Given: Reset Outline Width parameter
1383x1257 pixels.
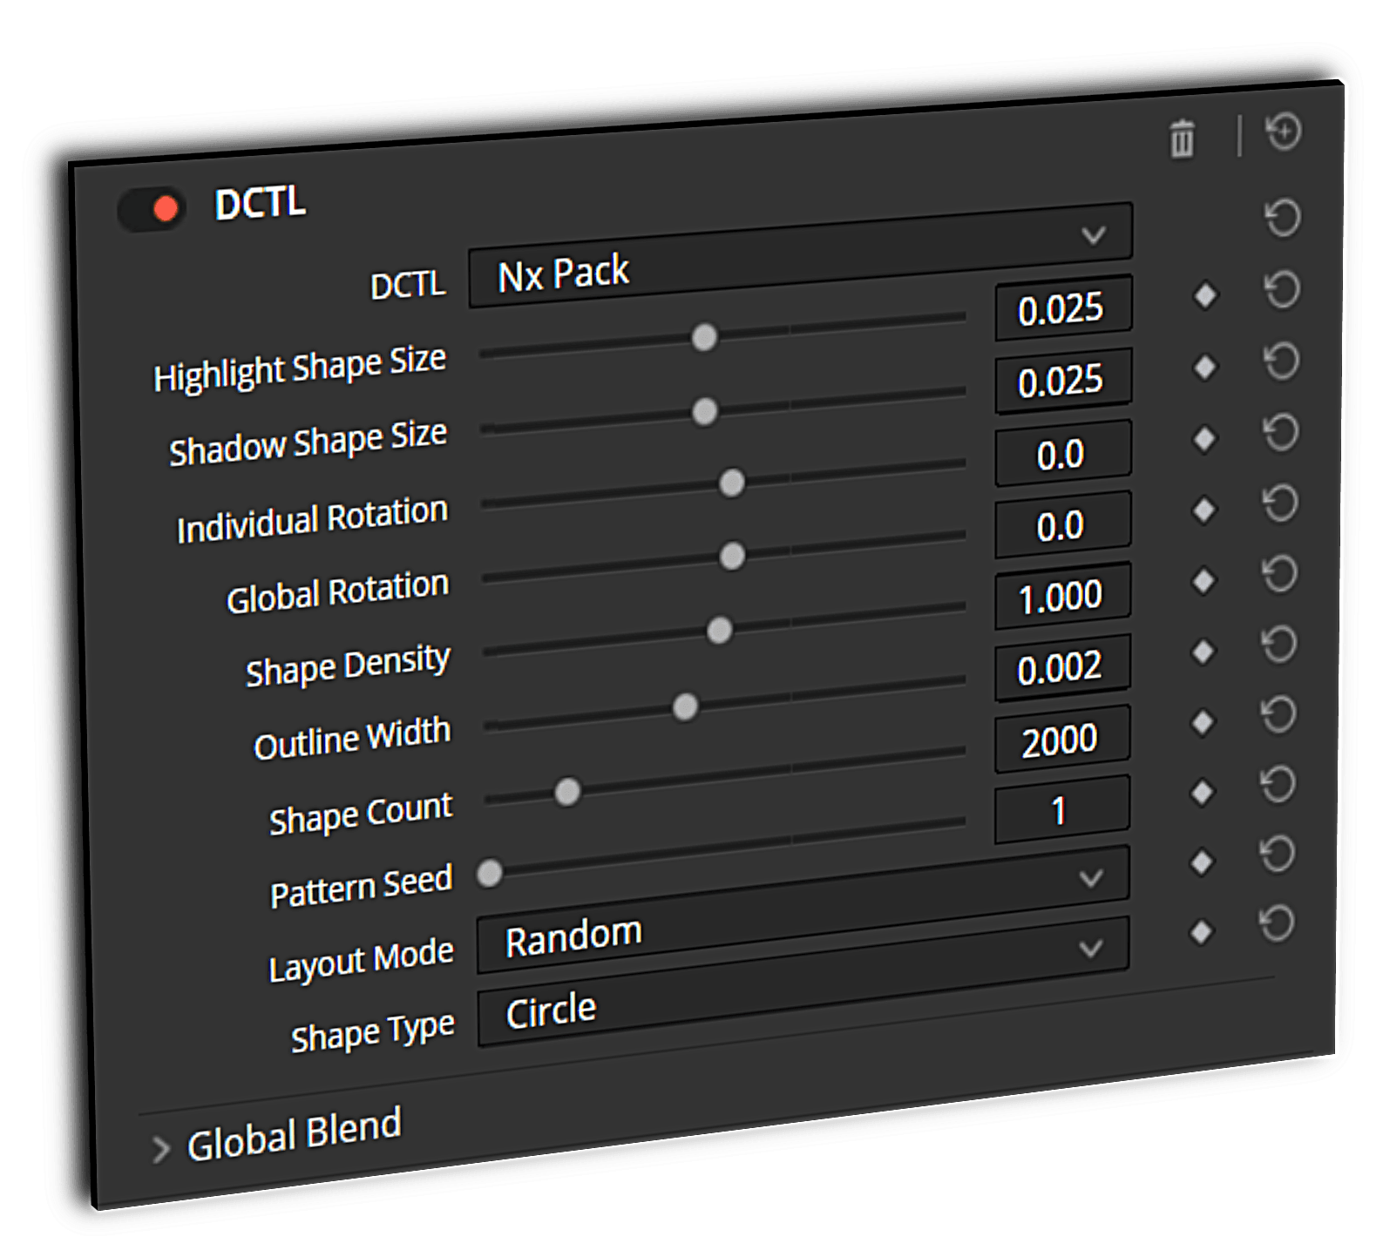Looking at the screenshot, I should [x=1278, y=644].
